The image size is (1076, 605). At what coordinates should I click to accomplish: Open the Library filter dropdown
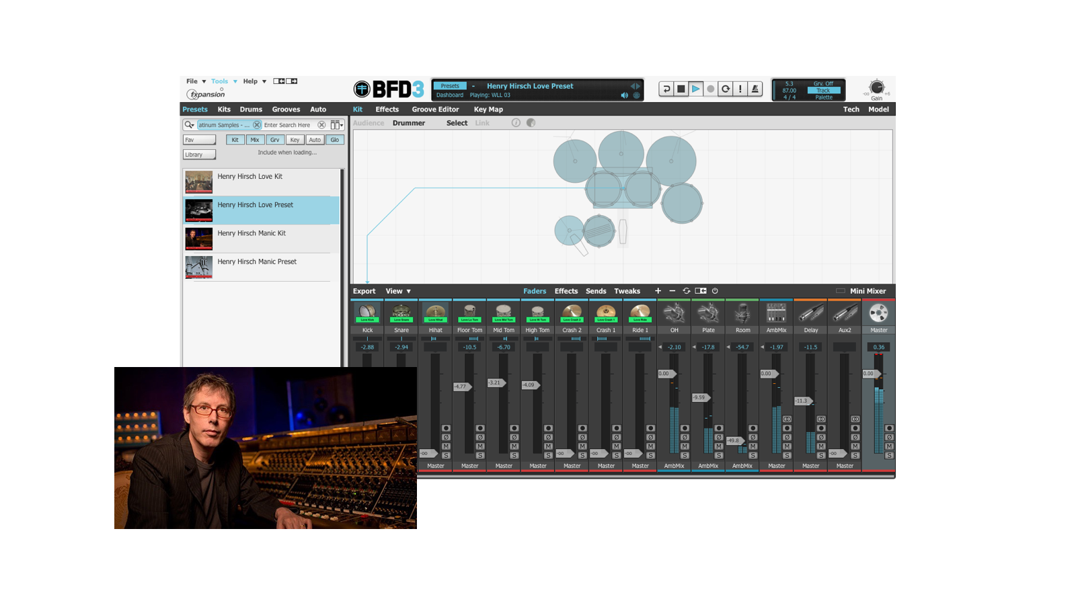coord(200,155)
